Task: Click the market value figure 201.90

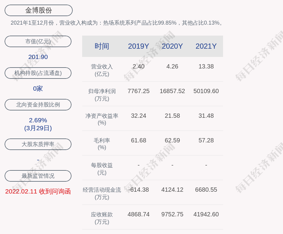Action: point(38,57)
